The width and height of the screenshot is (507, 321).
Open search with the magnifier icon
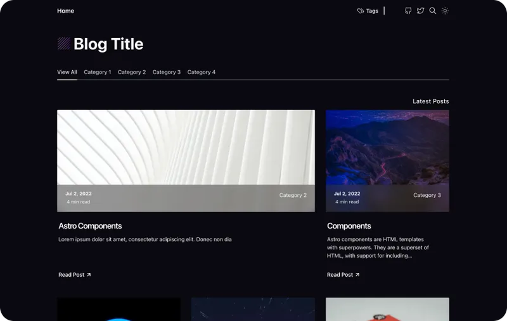coord(433,11)
